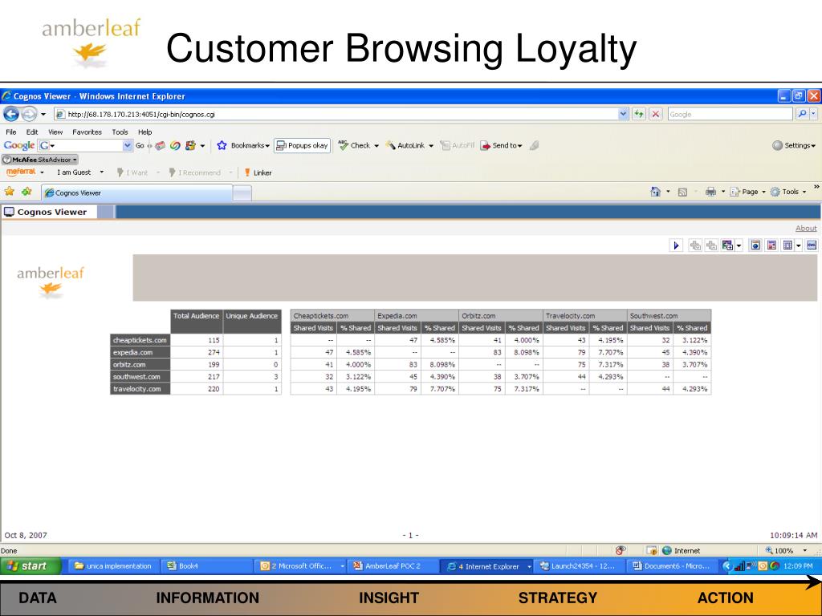The image size is (822, 616).
Task: Toggle the Popups okay button
Action: (x=302, y=146)
